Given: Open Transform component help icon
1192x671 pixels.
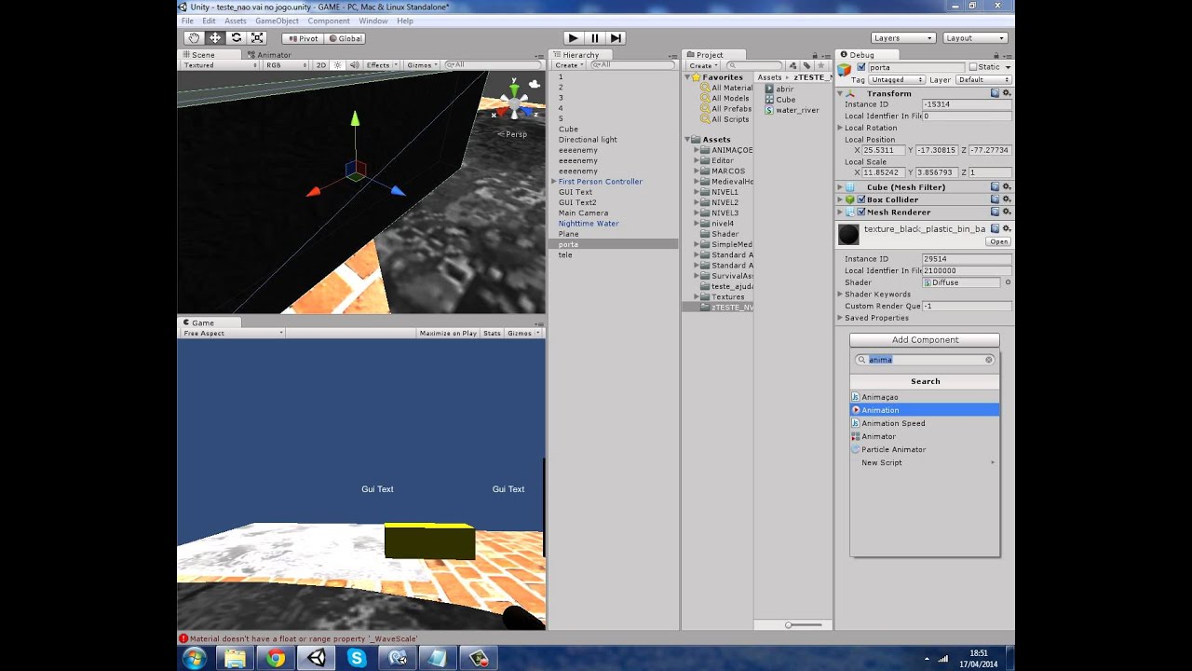Looking at the screenshot, I should [996, 93].
